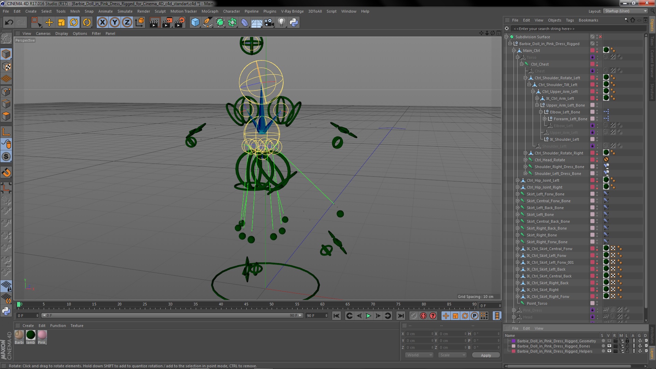Go to start of animation
This screenshot has width=656, height=369.
tap(336, 316)
